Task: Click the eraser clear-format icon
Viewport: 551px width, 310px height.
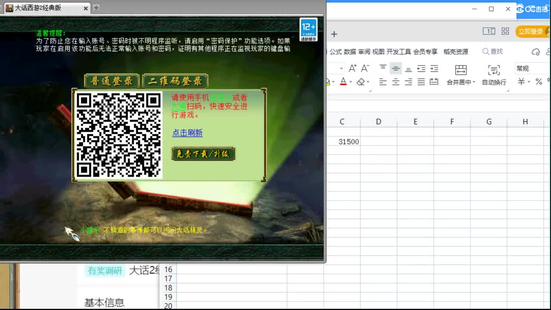Action: (x=361, y=81)
